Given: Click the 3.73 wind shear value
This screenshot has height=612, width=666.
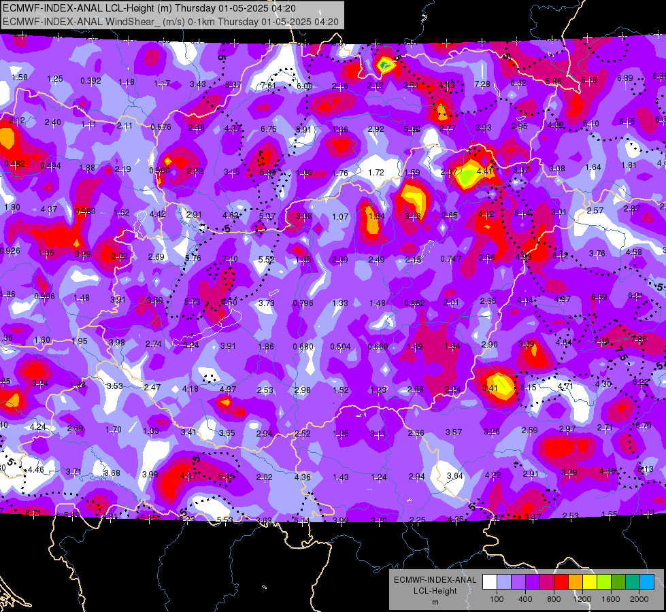Looking at the screenshot, I should point(266,303).
